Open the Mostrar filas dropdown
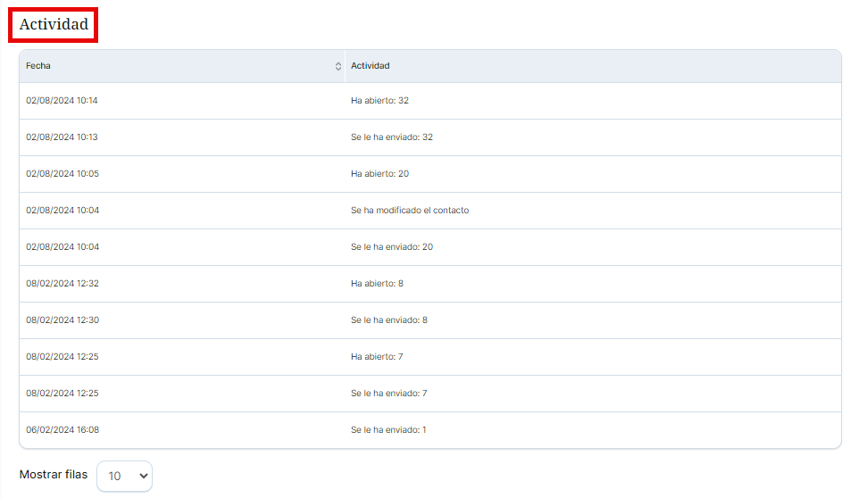The image size is (858, 498). pos(124,476)
